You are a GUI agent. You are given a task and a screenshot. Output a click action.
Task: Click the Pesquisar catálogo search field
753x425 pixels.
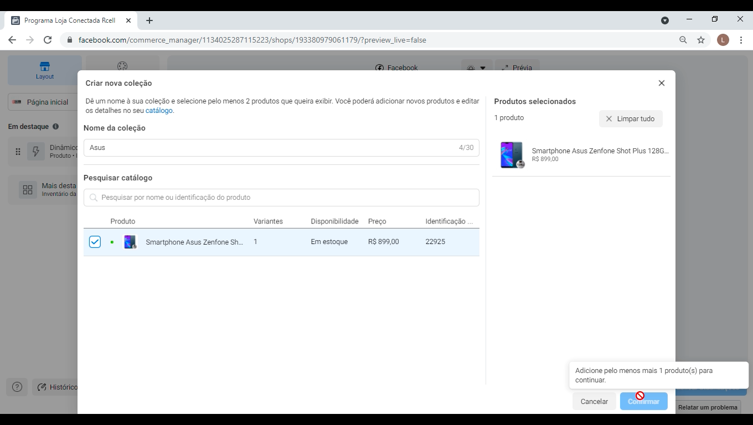coord(281,198)
